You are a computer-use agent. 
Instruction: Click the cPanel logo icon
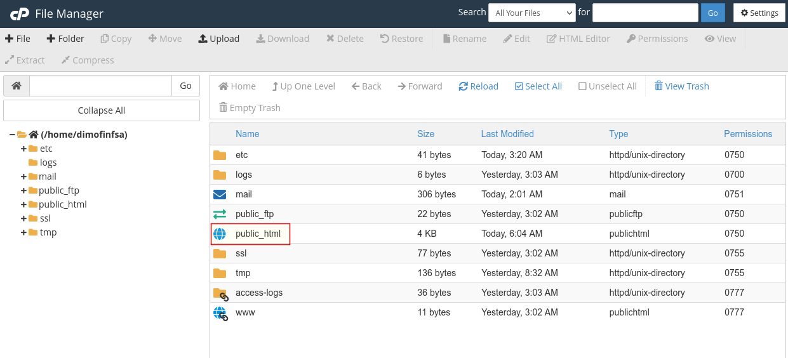19,13
